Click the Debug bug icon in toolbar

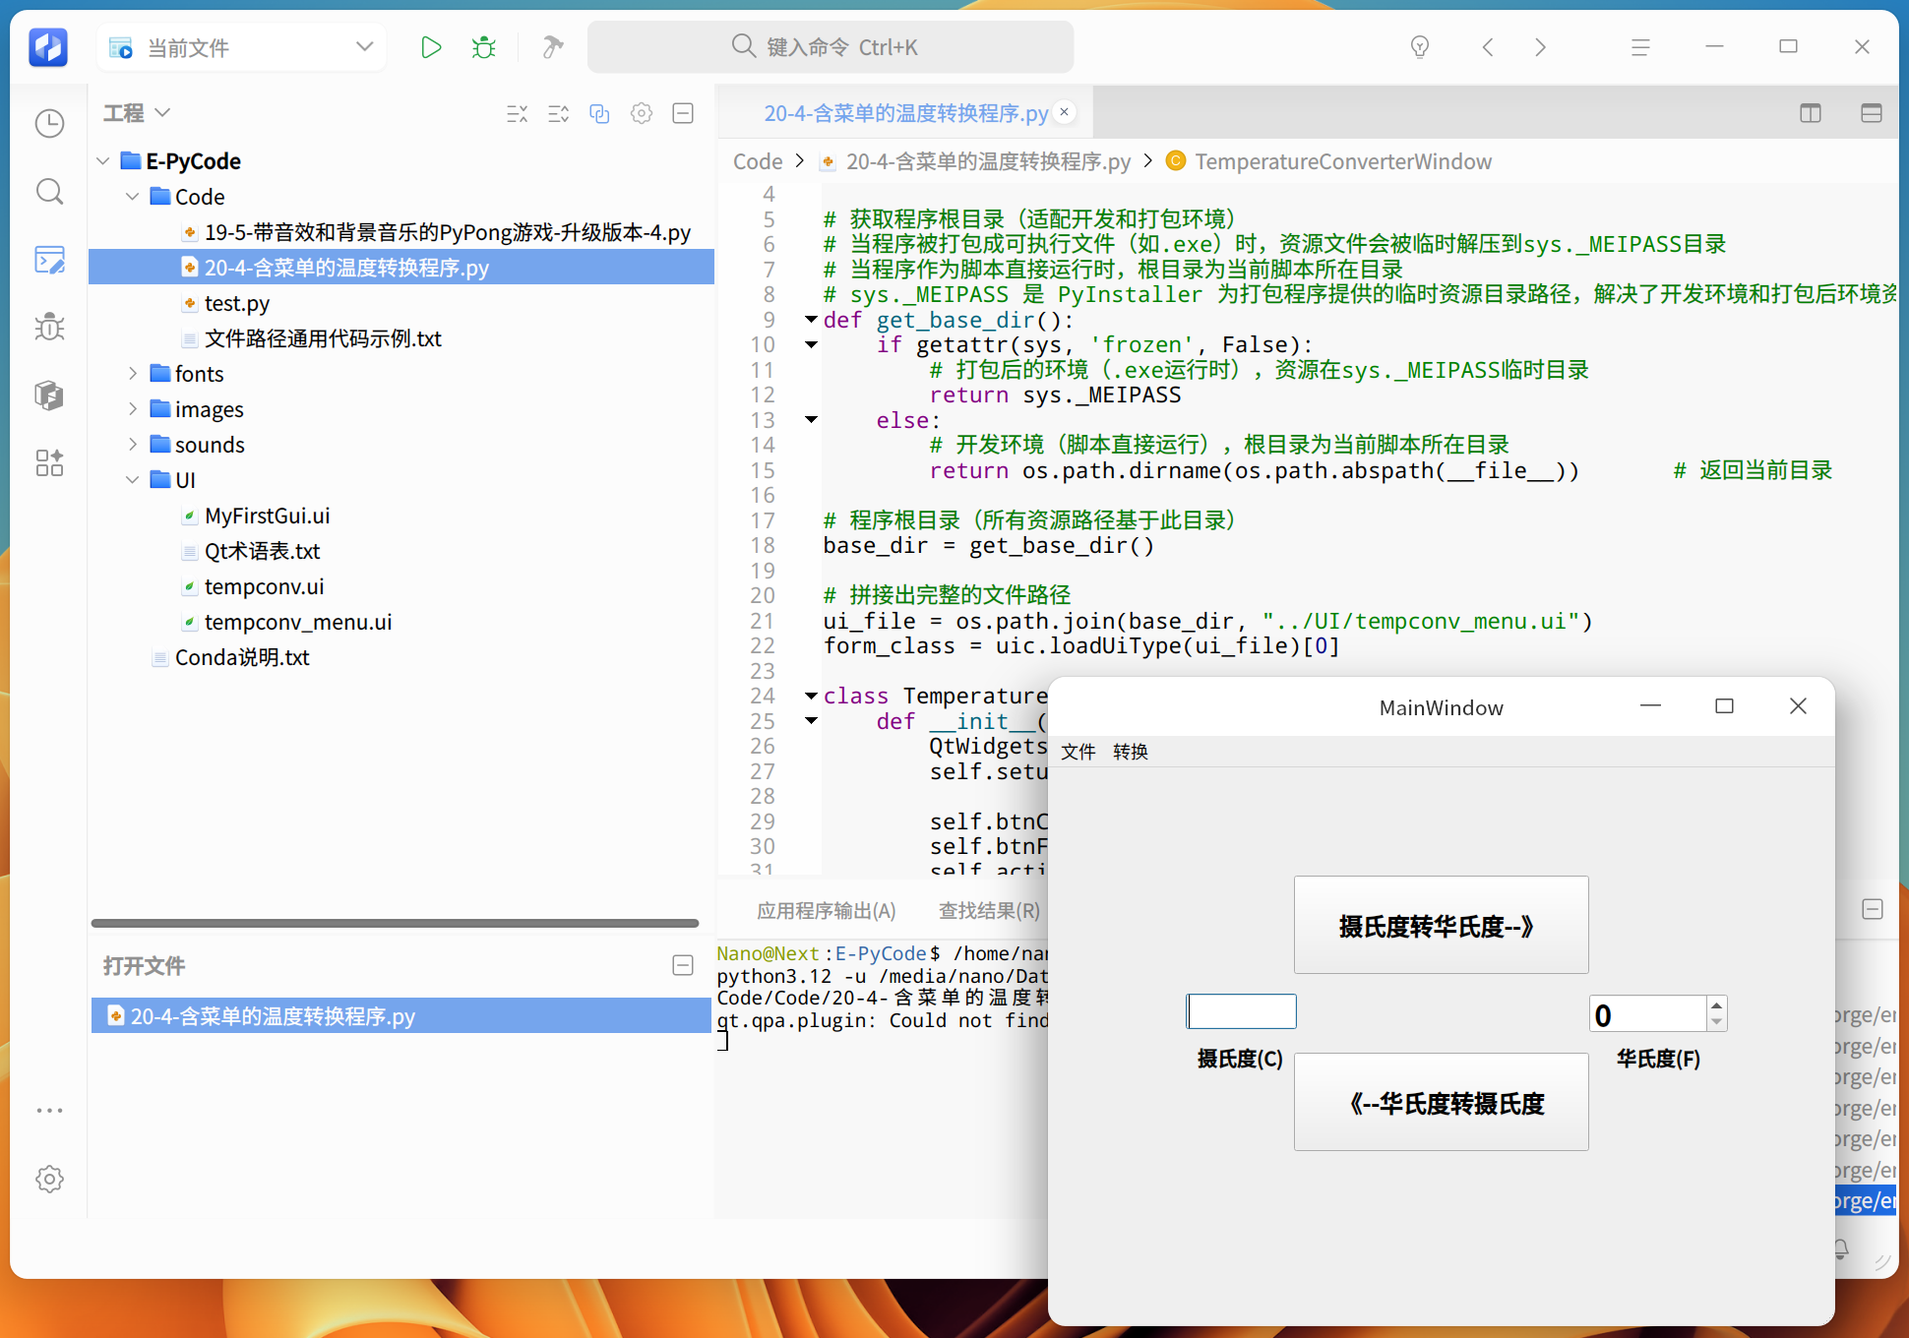pyautogui.click(x=483, y=47)
